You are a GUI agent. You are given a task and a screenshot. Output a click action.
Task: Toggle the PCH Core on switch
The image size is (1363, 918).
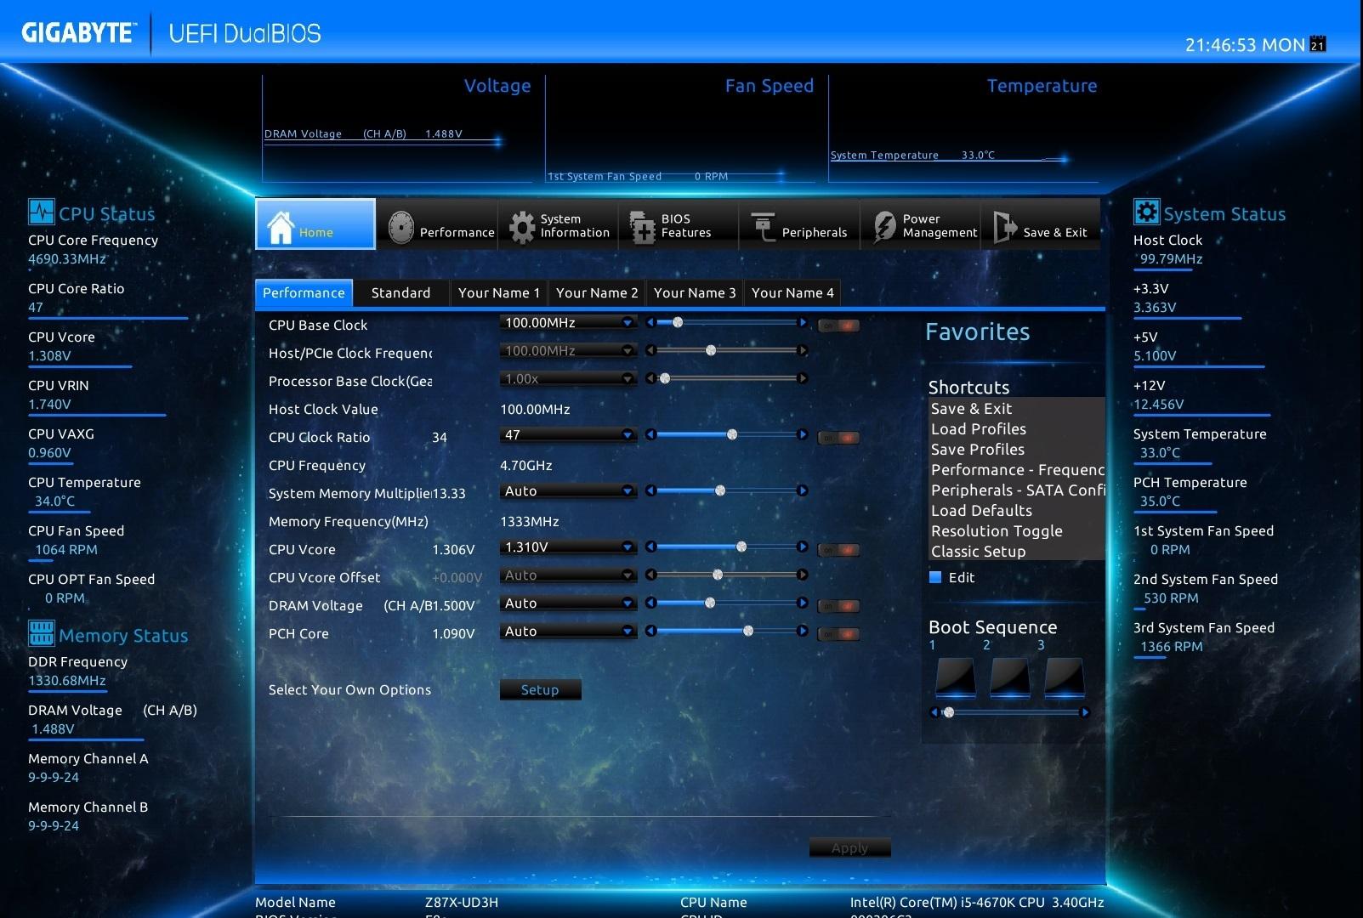838,634
